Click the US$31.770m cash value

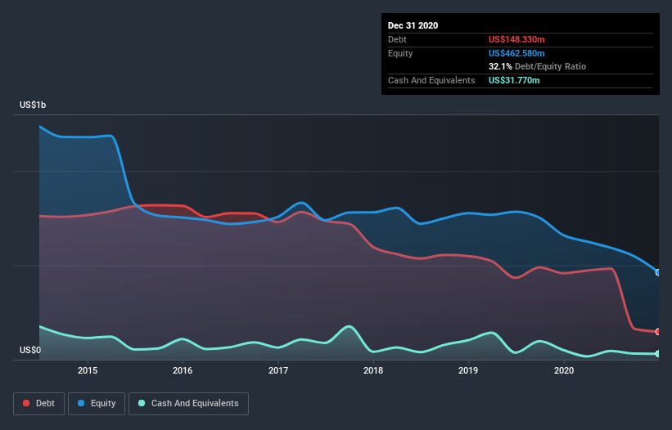pyautogui.click(x=514, y=80)
